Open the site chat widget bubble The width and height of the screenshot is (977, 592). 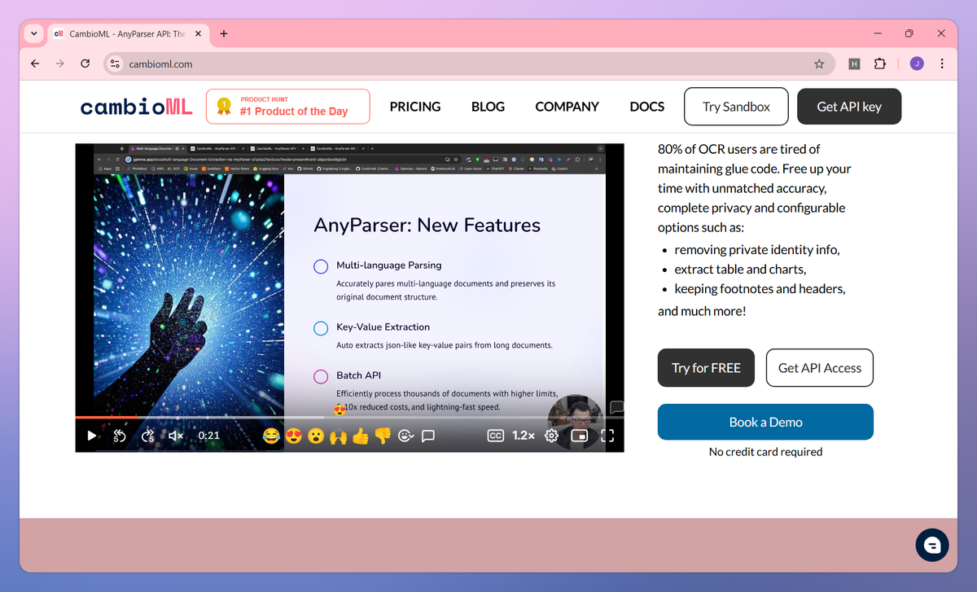[931, 545]
